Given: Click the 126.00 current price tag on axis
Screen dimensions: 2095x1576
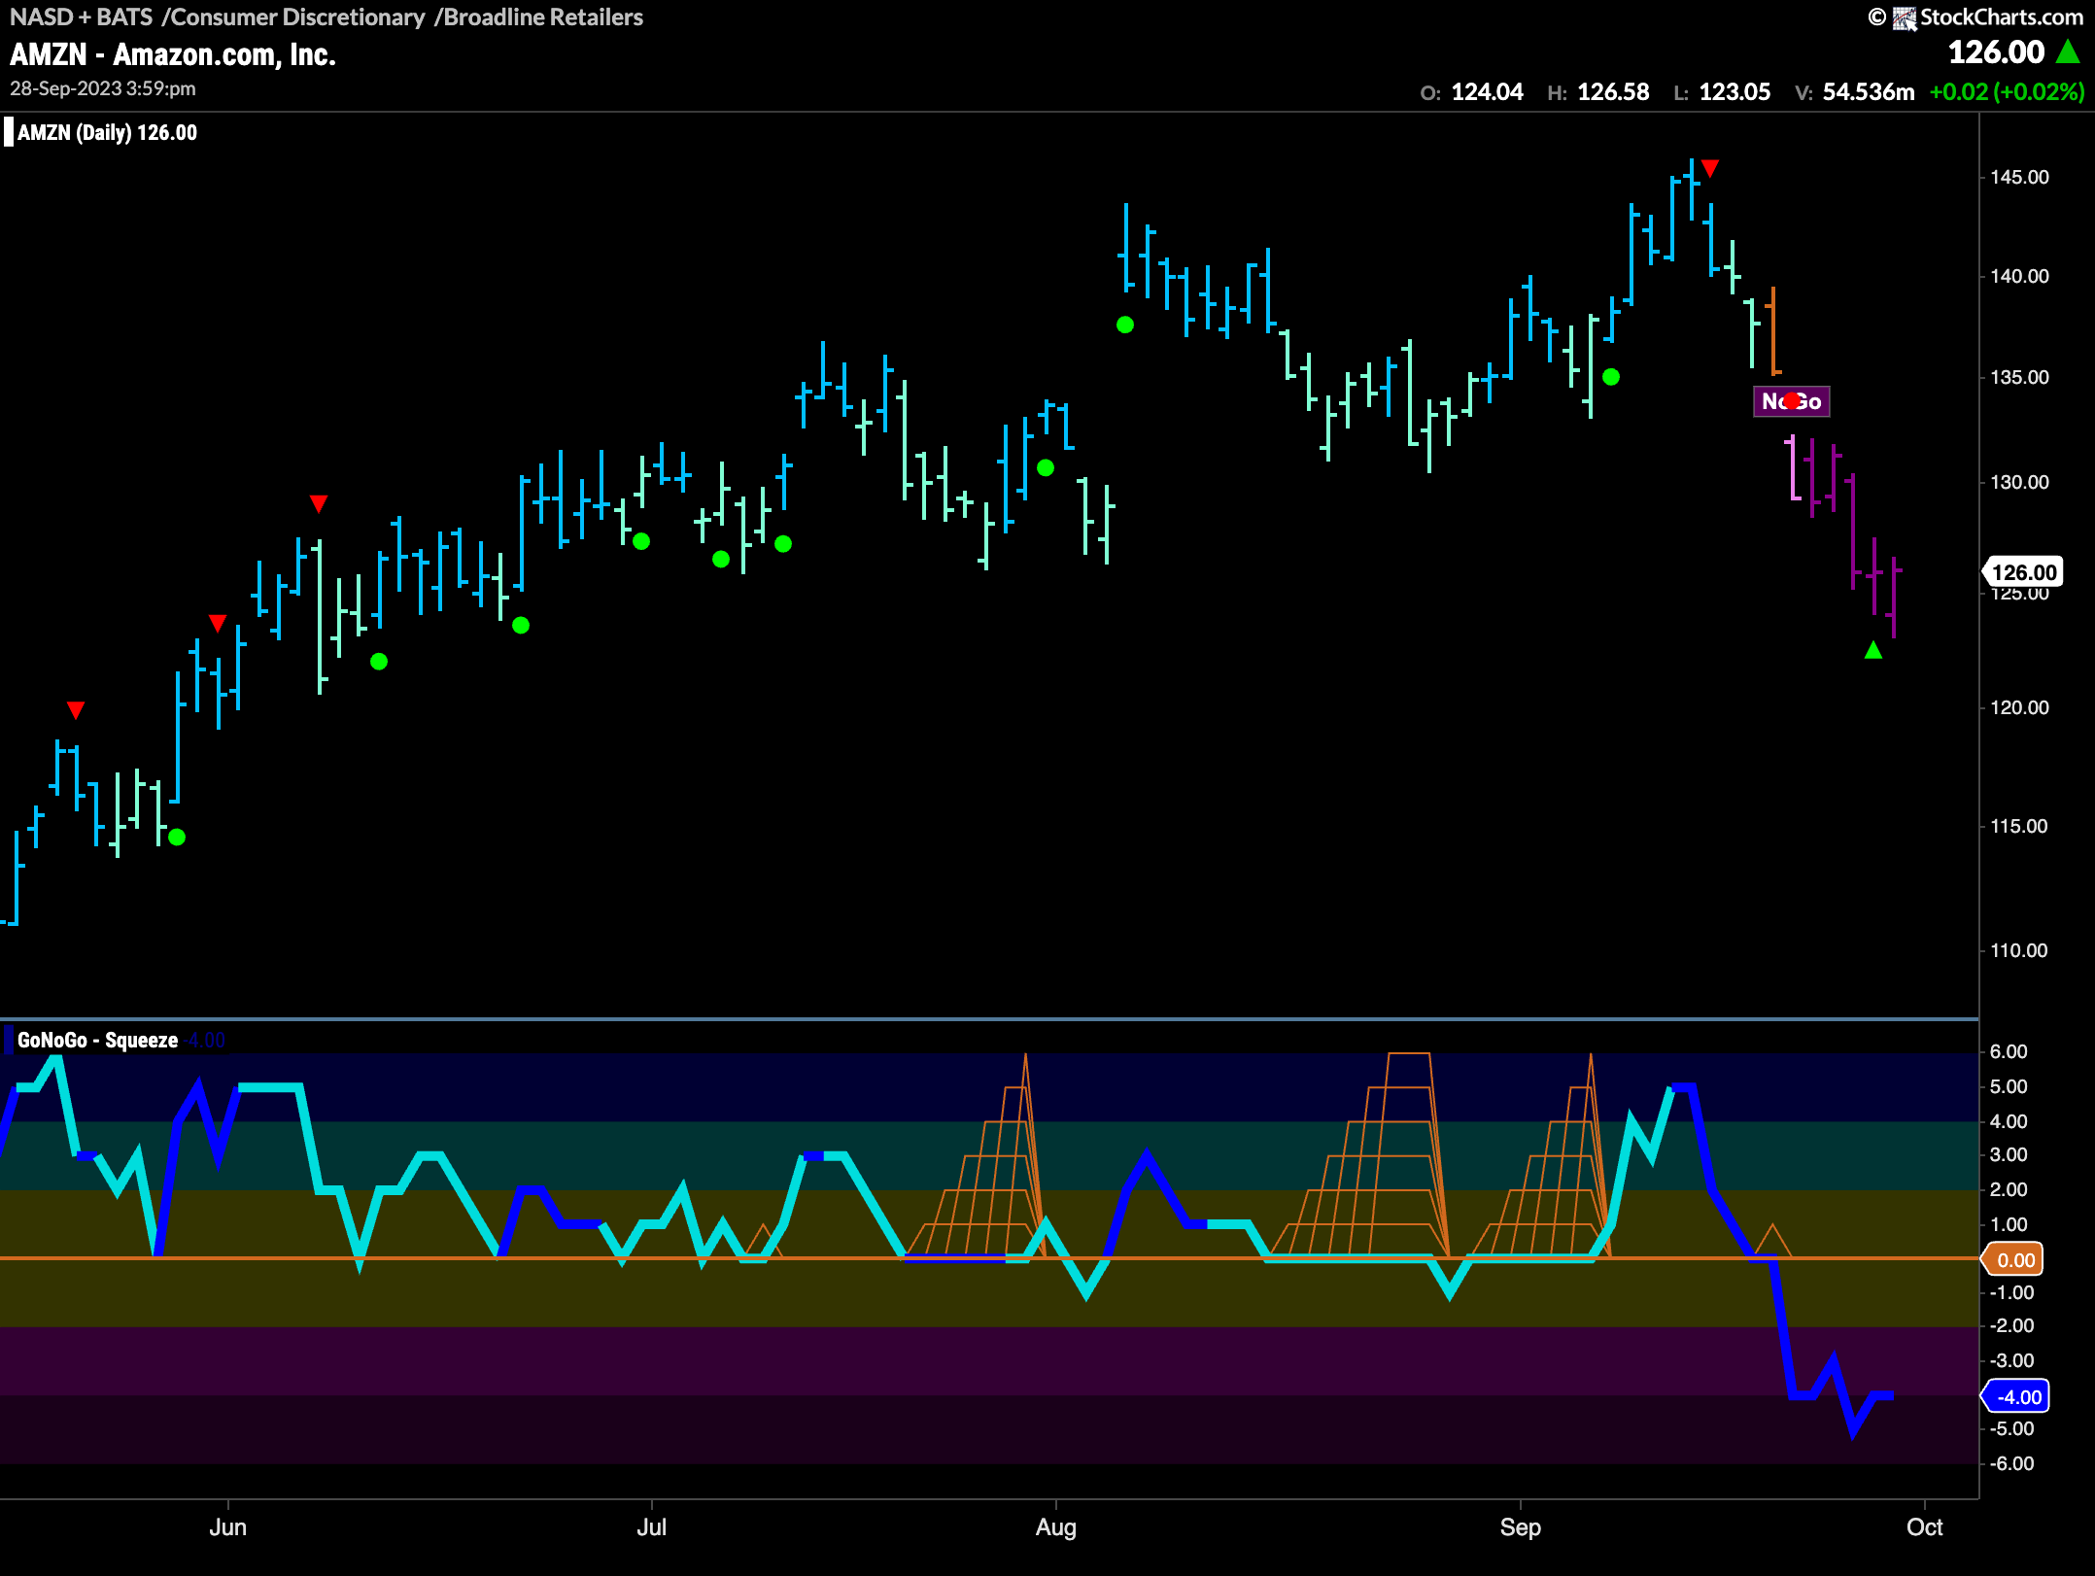Looking at the screenshot, I should tap(2024, 572).
